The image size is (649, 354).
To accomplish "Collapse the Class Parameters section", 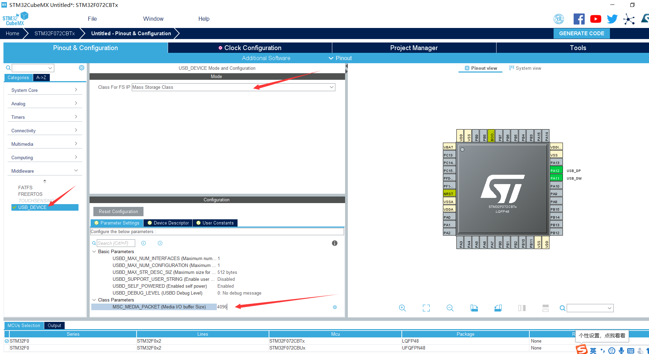I will coord(94,300).
